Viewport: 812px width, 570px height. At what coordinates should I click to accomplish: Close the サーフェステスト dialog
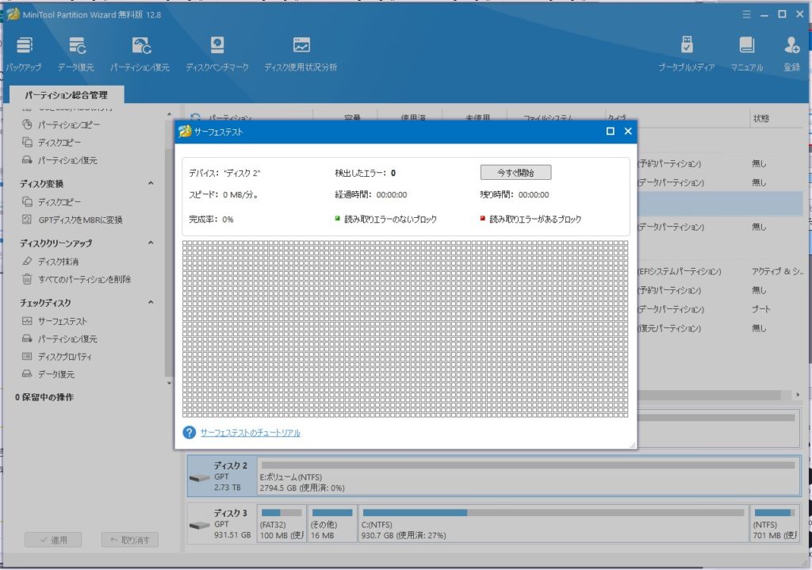628,132
